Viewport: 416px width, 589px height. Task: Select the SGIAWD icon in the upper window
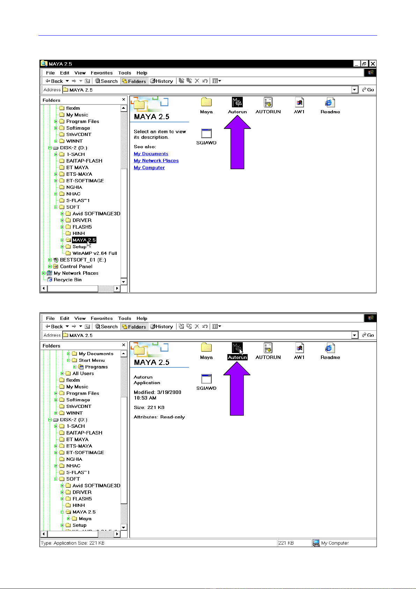coord(206,134)
